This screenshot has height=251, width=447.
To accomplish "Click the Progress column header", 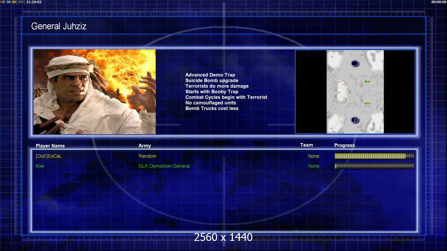I will pyautogui.click(x=344, y=145).
